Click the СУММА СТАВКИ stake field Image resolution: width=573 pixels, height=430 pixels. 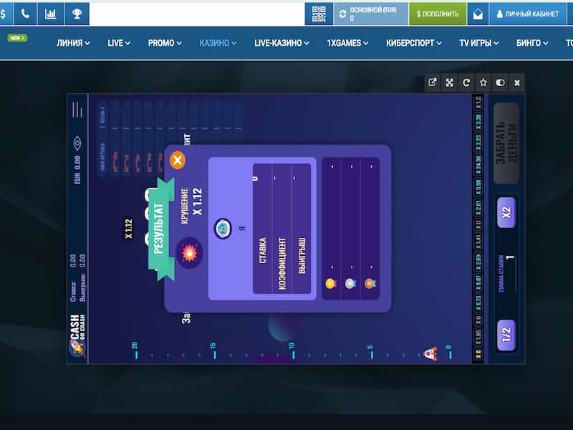(x=506, y=274)
